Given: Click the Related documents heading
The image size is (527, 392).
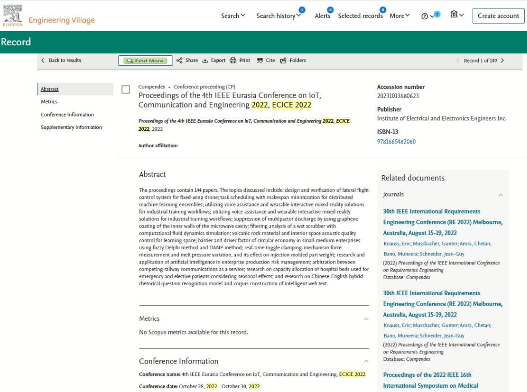Looking at the screenshot, I should pos(413,178).
